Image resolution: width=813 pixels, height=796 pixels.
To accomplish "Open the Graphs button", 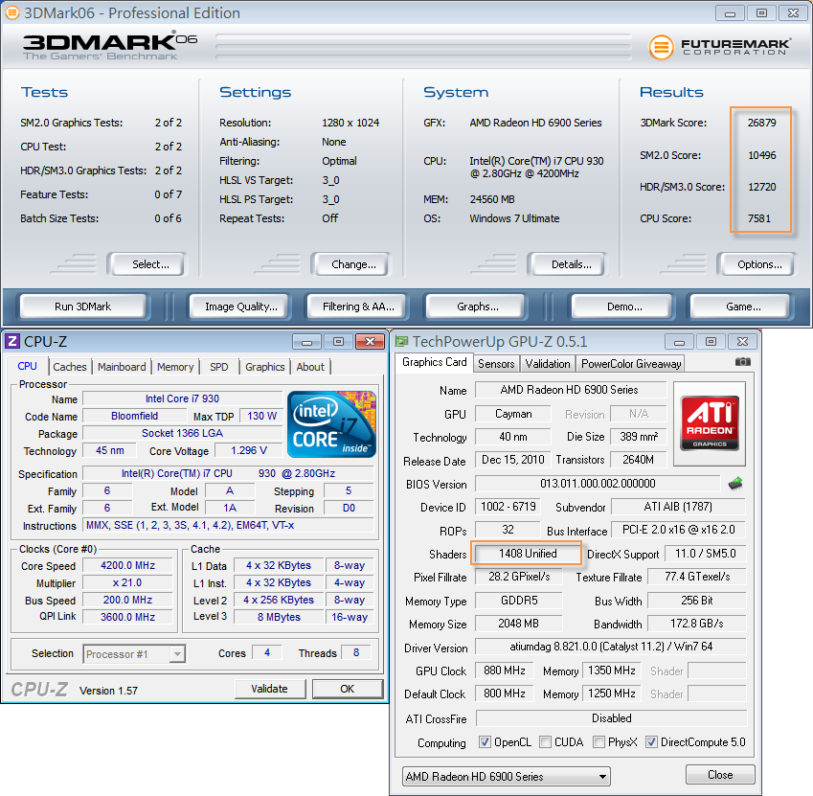I will pos(477,307).
